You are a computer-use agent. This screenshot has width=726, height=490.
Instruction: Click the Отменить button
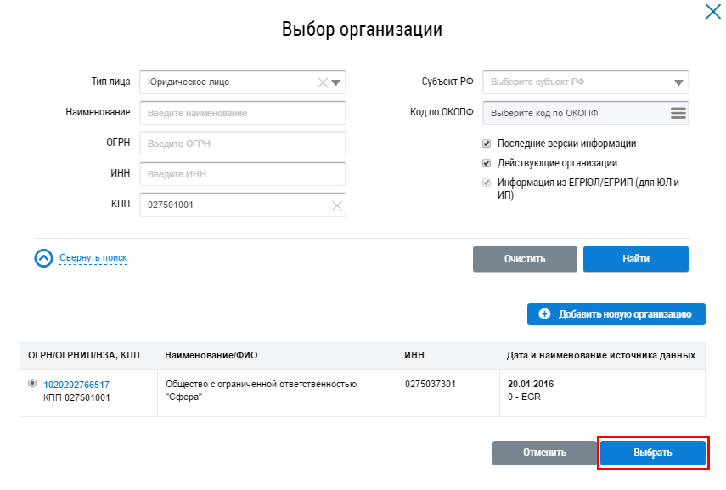pyautogui.click(x=544, y=453)
